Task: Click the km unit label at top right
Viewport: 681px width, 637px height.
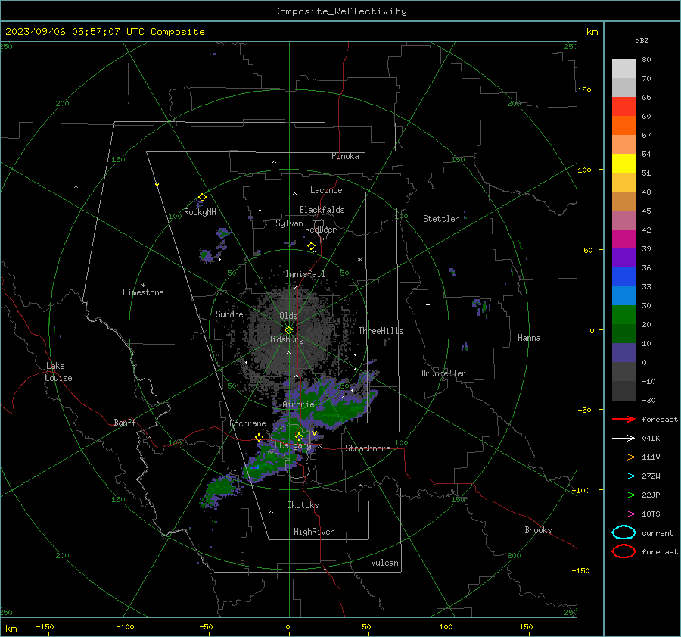Action: coord(592,32)
